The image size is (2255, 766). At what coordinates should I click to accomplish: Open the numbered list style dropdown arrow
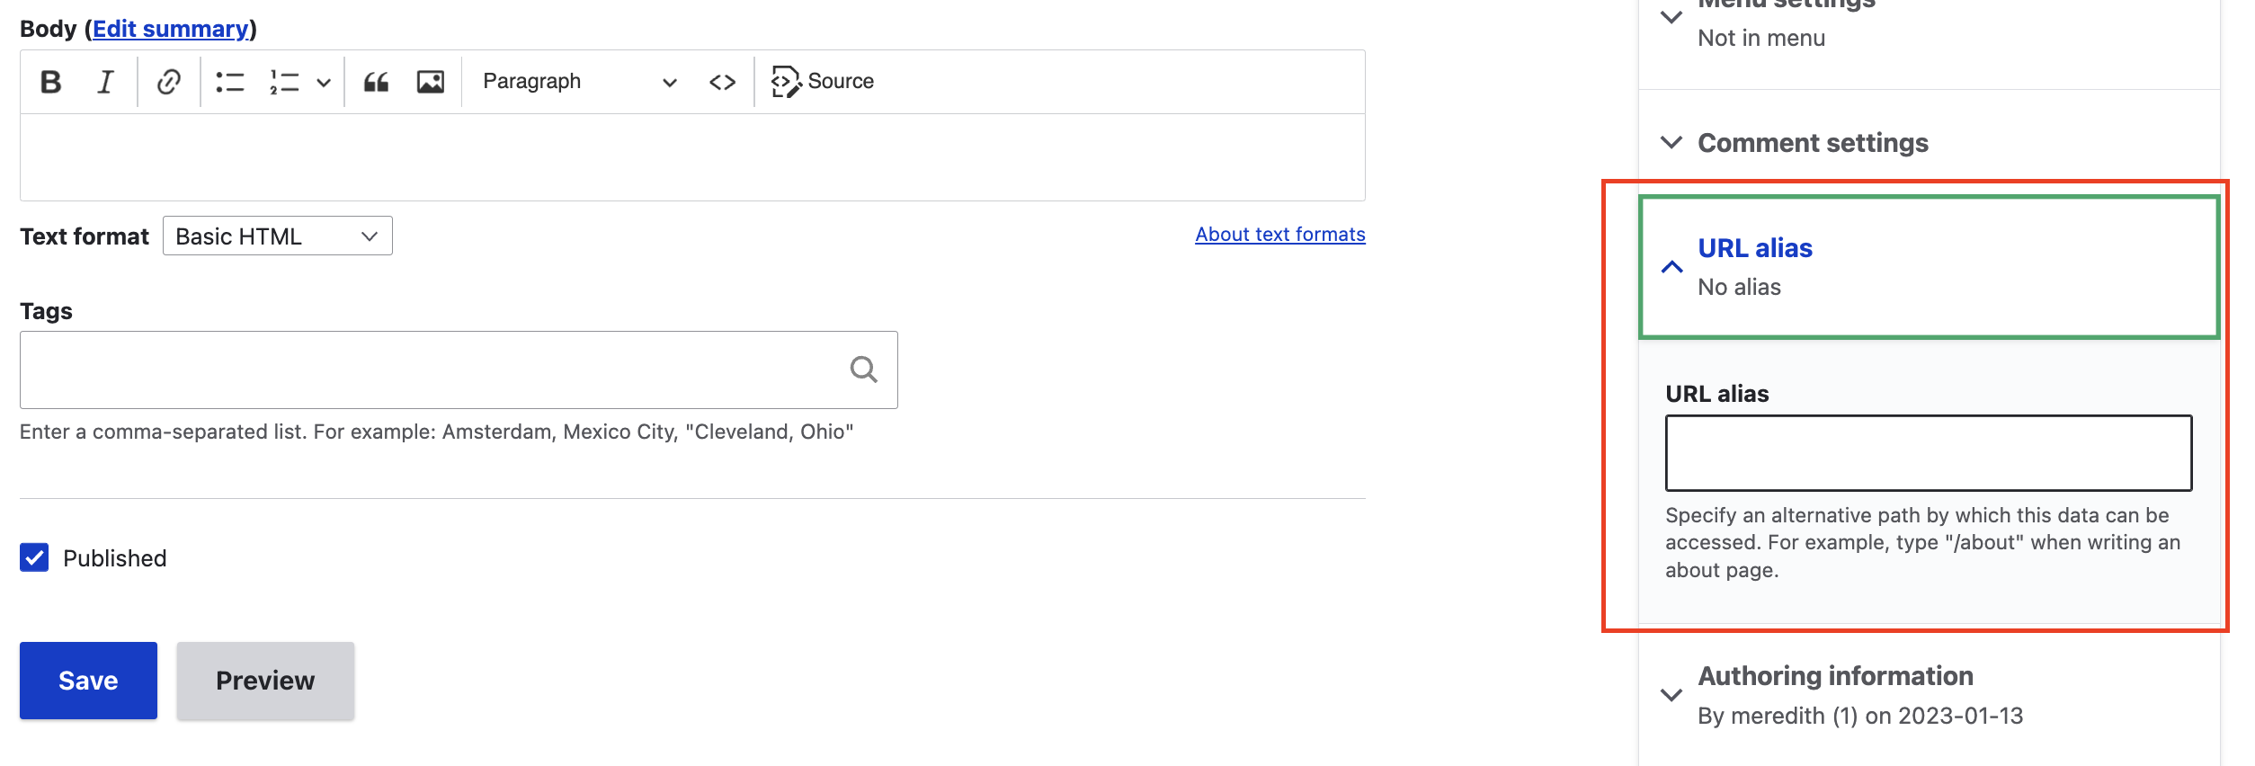(324, 82)
